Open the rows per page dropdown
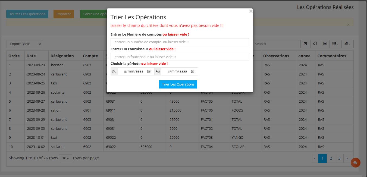 pos(65,158)
